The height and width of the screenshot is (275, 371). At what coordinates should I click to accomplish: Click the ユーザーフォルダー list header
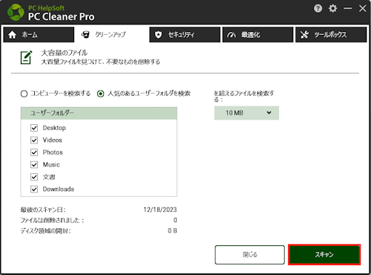pyautogui.click(x=99, y=113)
